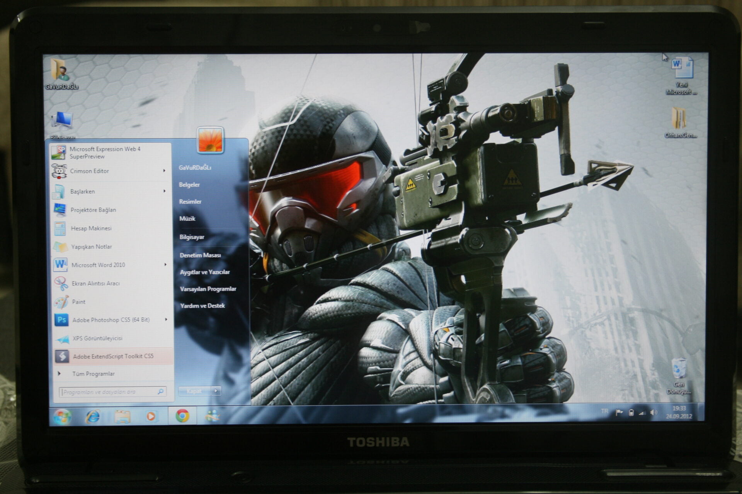
Task: Click battery tray icon
Action: pyautogui.click(x=631, y=413)
